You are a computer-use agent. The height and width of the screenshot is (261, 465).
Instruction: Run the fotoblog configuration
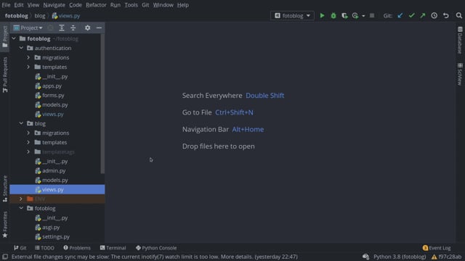(x=322, y=15)
